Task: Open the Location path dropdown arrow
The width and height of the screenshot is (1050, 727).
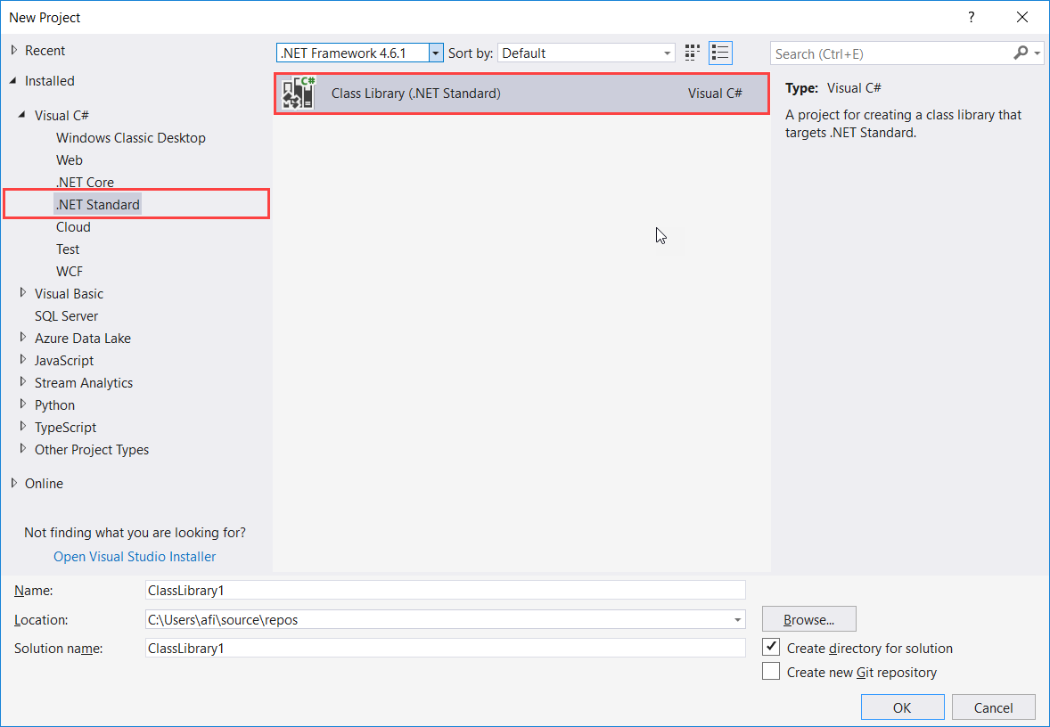Action: [x=737, y=619]
